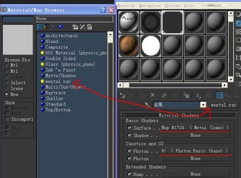Screen dimensions: 241x178
Task: Click None text field atop Material/Map Browser
Action: pos(75,19)
